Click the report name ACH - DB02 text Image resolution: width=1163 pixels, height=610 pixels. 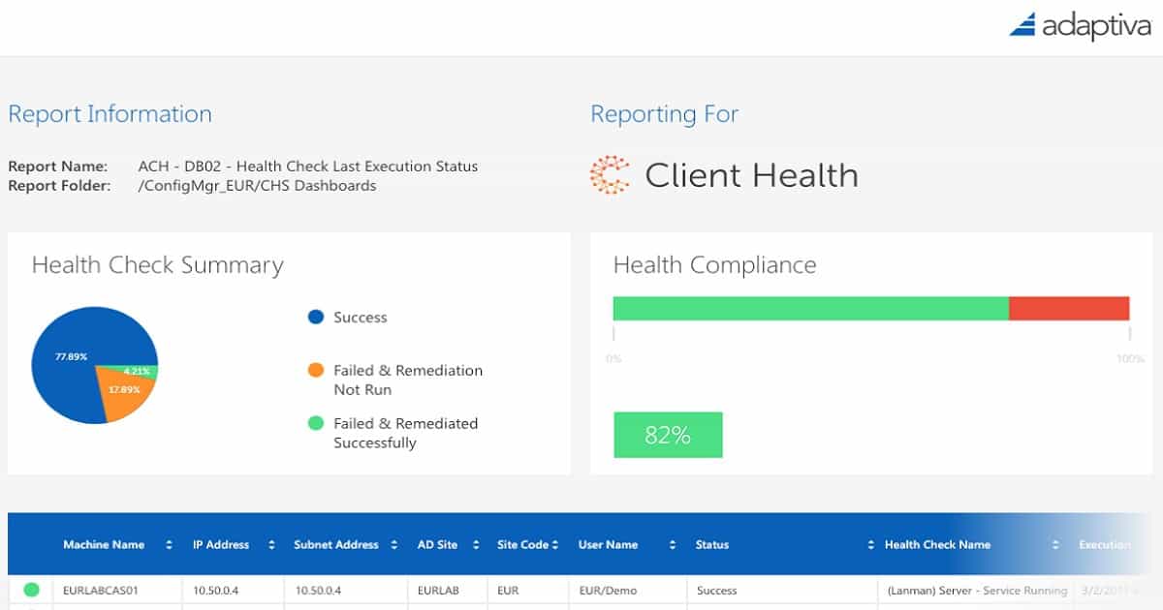(308, 167)
